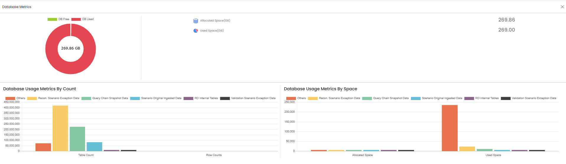Click the Allocated Space(GB) label
The image size is (566, 164).
[x=215, y=21]
